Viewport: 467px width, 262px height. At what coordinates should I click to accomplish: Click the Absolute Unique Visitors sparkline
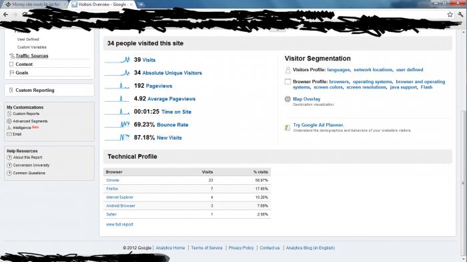(117, 72)
